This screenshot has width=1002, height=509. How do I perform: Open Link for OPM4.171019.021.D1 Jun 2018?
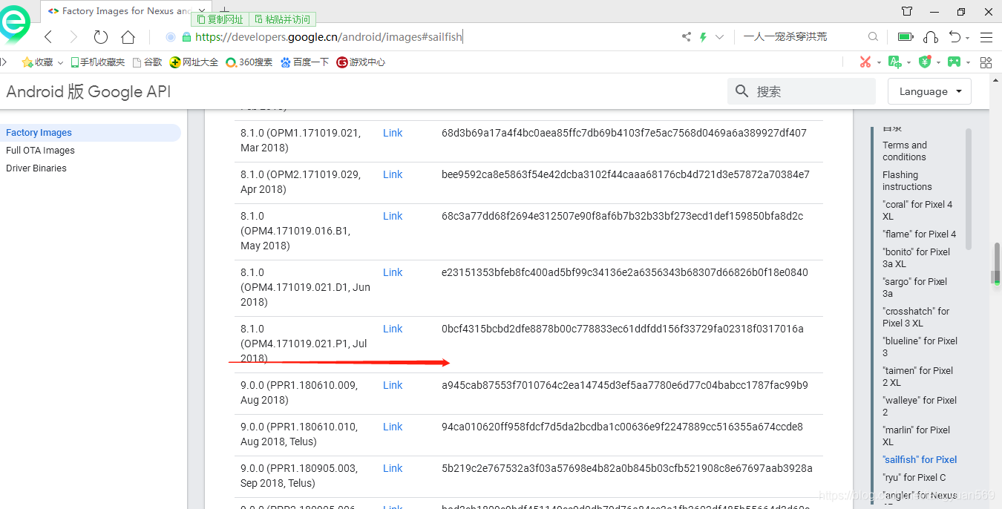pyautogui.click(x=393, y=272)
